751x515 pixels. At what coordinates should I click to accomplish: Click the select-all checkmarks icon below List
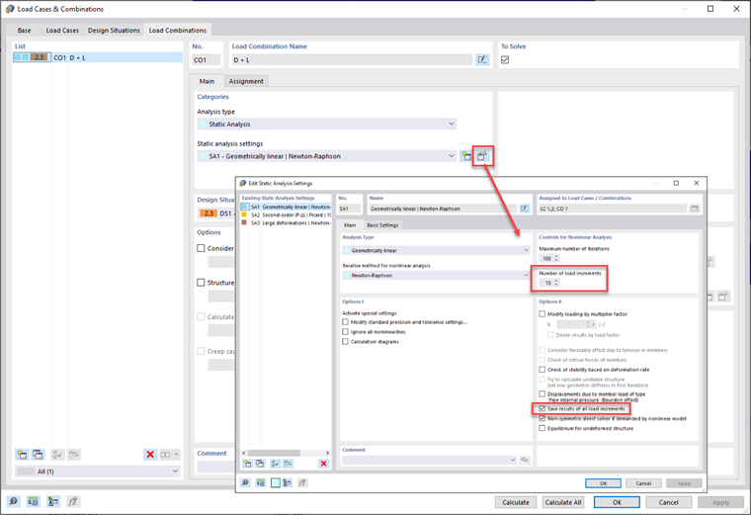click(x=57, y=454)
